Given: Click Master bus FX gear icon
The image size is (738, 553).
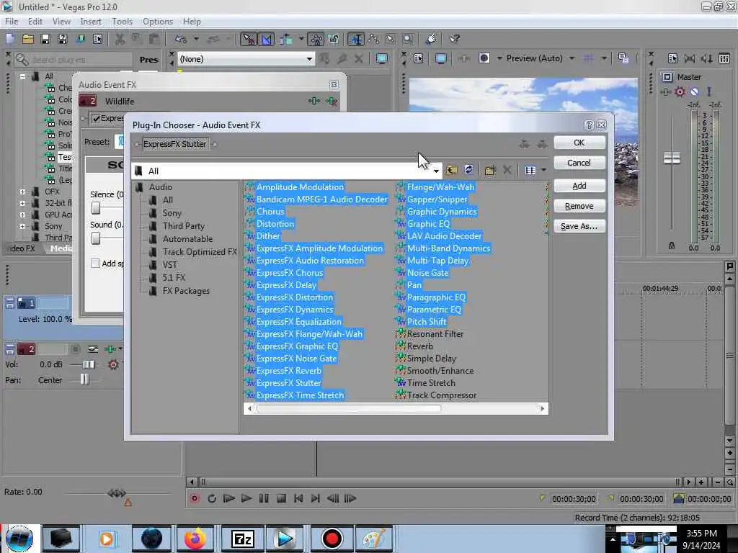Looking at the screenshot, I should click(x=680, y=91).
